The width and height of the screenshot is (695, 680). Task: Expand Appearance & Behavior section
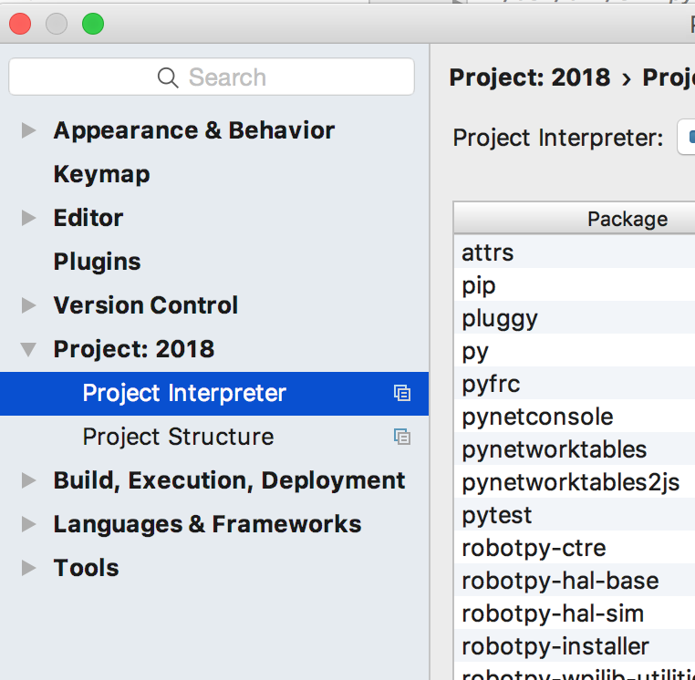click(x=29, y=130)
